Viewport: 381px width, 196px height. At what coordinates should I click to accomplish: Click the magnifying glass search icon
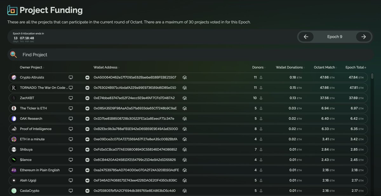tap(13, 55)
